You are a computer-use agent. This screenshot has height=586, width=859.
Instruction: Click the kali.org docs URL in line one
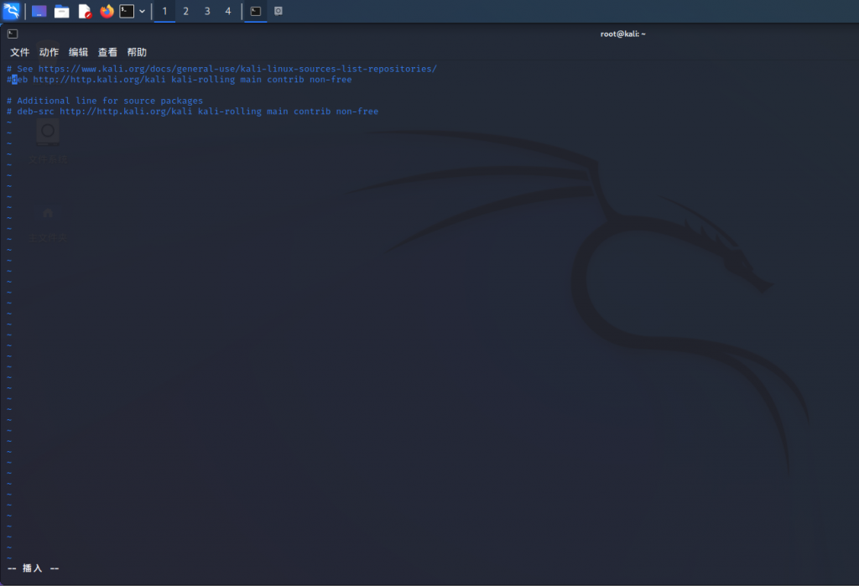tap(237, 69)
